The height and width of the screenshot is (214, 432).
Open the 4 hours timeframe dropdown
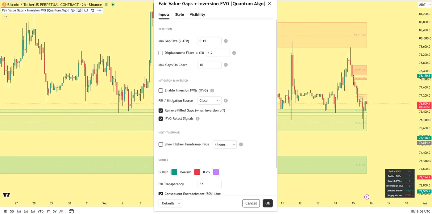coord(225,144)
